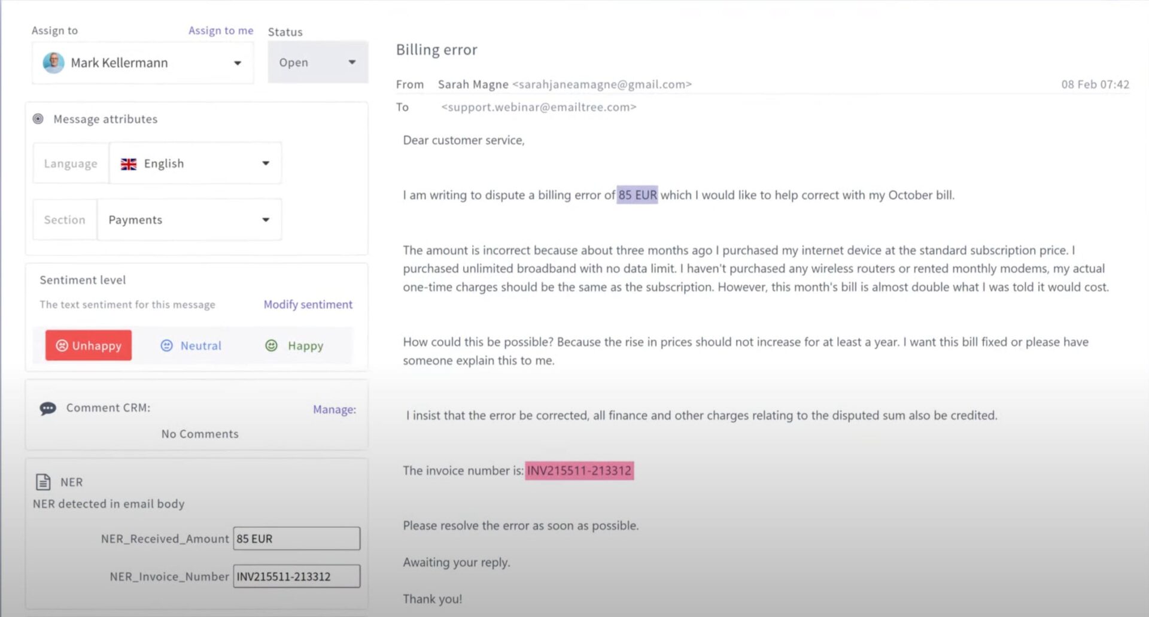
Task: Click the No Comments text
Action: (200, 434)
